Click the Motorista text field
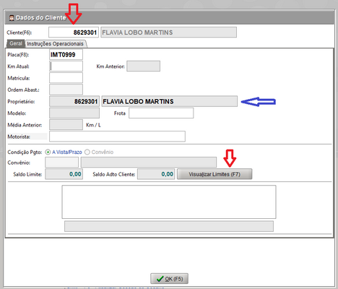338x289 pixels. 117,137
